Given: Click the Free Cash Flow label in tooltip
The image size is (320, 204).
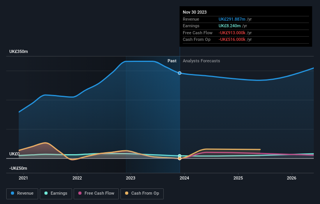Looking at the screenshot, I should click(198, 33).
